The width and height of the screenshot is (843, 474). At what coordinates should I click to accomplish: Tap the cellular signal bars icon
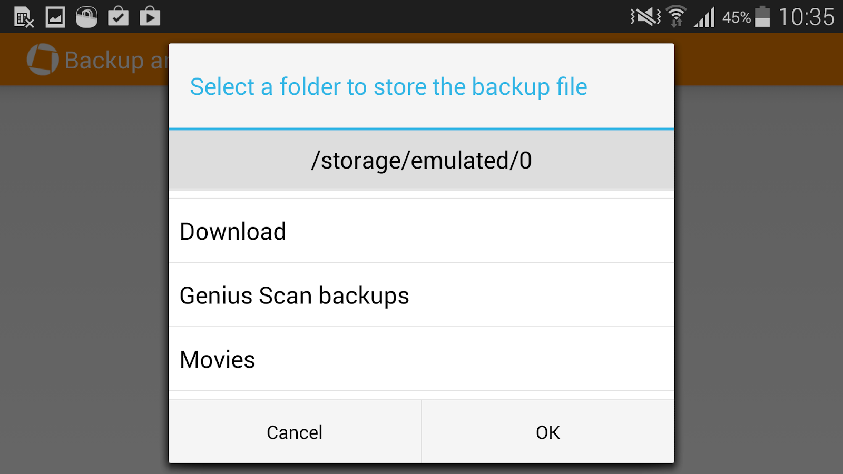[704, 17]
